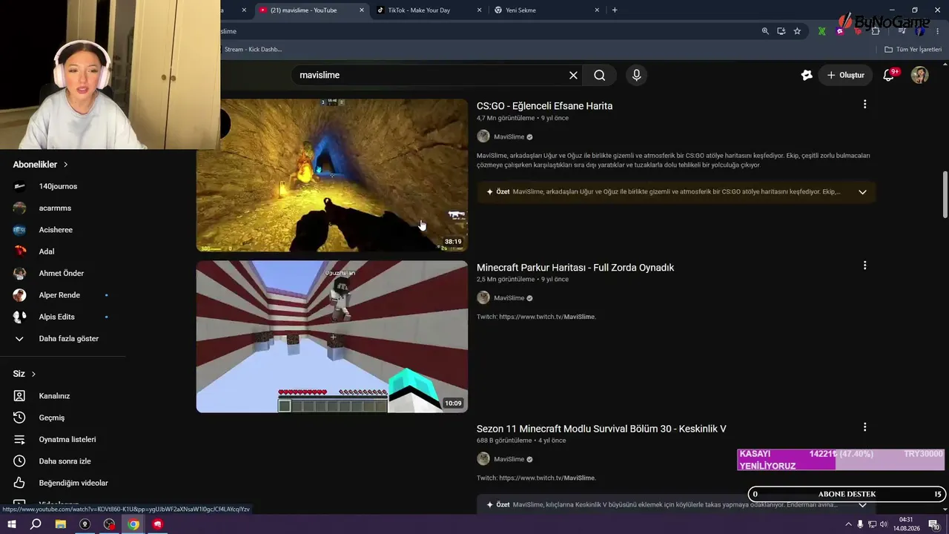Close the Yeni Sekme tab

coord(598,10)
